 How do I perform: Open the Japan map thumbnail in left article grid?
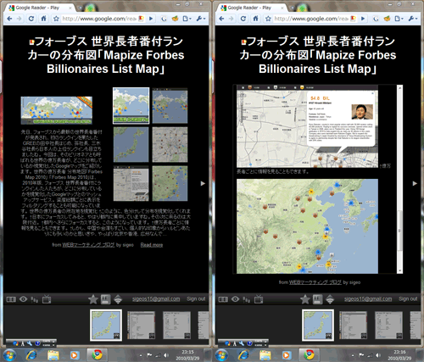(131, 144)
